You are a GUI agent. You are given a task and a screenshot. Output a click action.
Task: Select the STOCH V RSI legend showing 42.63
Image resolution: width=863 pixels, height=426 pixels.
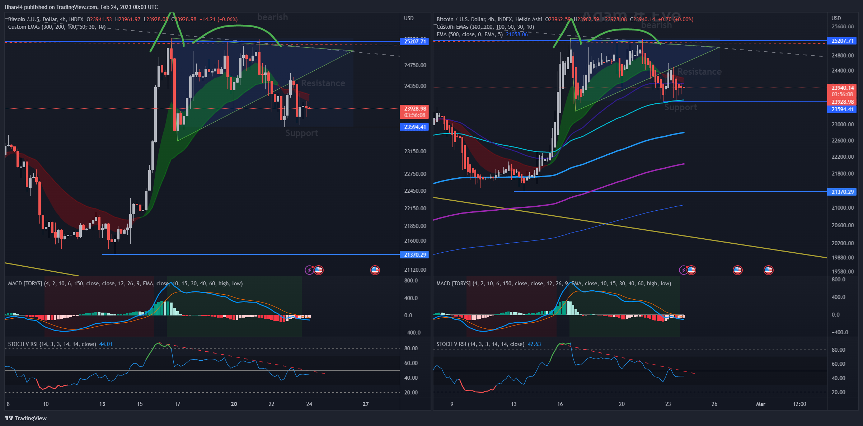[489, 344]
